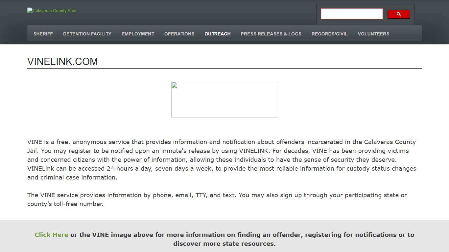Navigate to the Records/Civil menu

329,34
